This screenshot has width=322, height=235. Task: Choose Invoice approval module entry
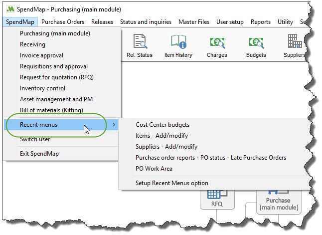(x=62, y=55)
